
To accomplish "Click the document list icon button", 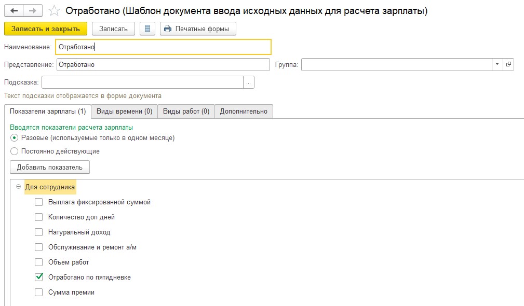I will point(147,29).
